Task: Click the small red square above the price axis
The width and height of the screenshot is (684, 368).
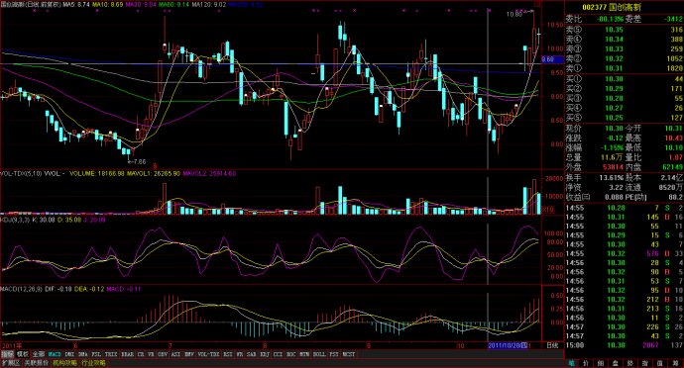Action: click(537, 4)
